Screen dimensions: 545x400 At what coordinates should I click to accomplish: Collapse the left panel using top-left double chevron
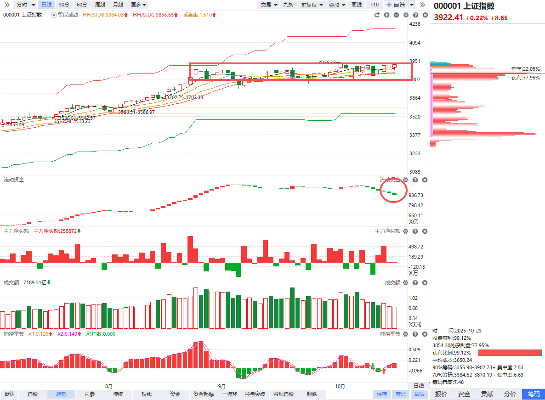(x=6, y=5)
